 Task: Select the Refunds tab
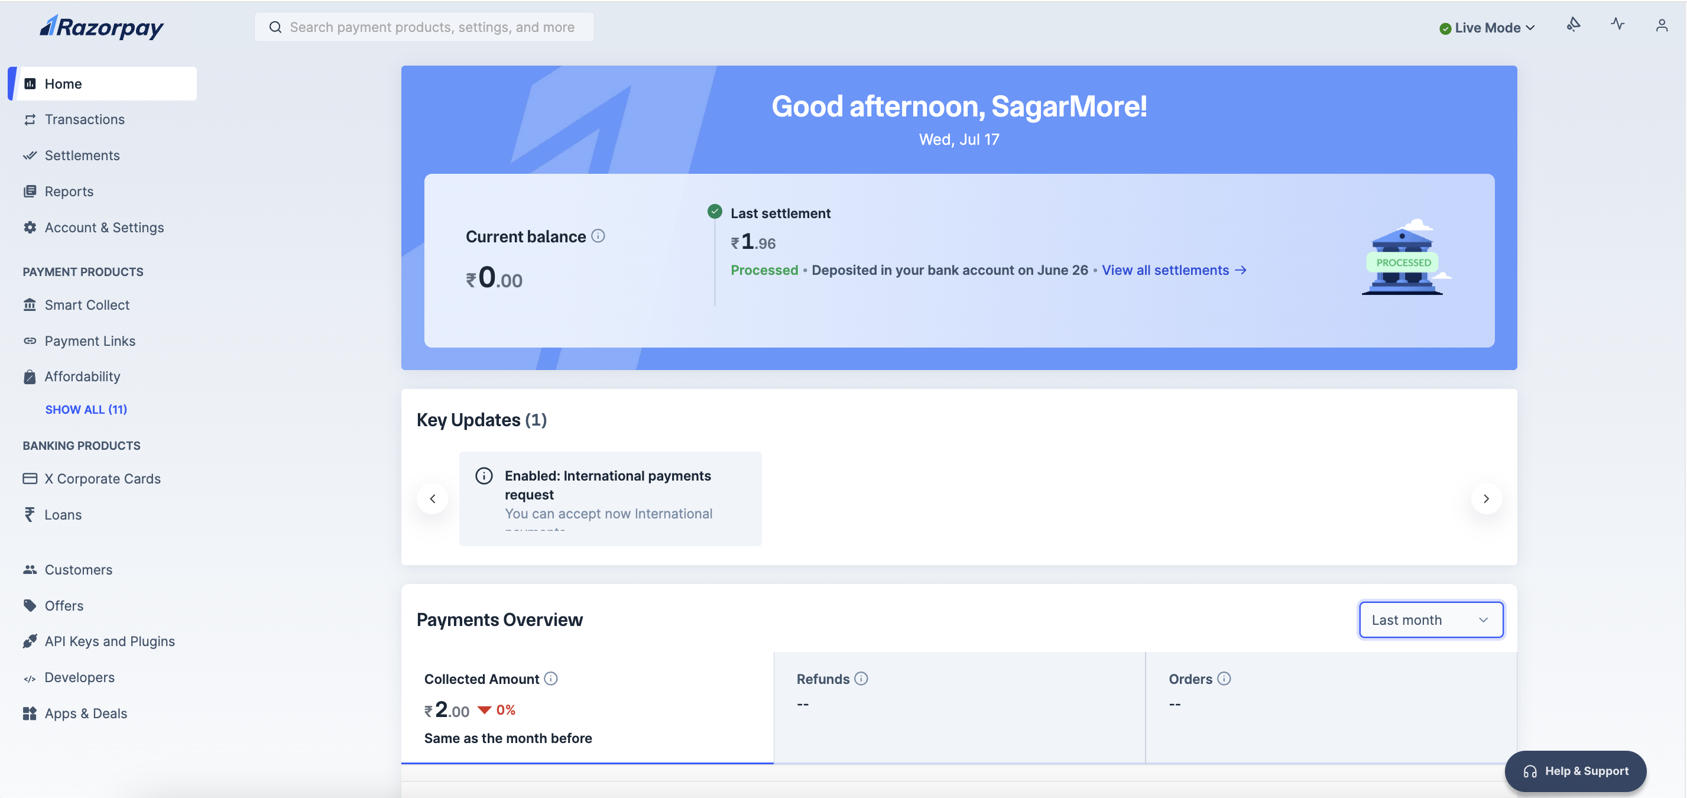click(959, 708)
